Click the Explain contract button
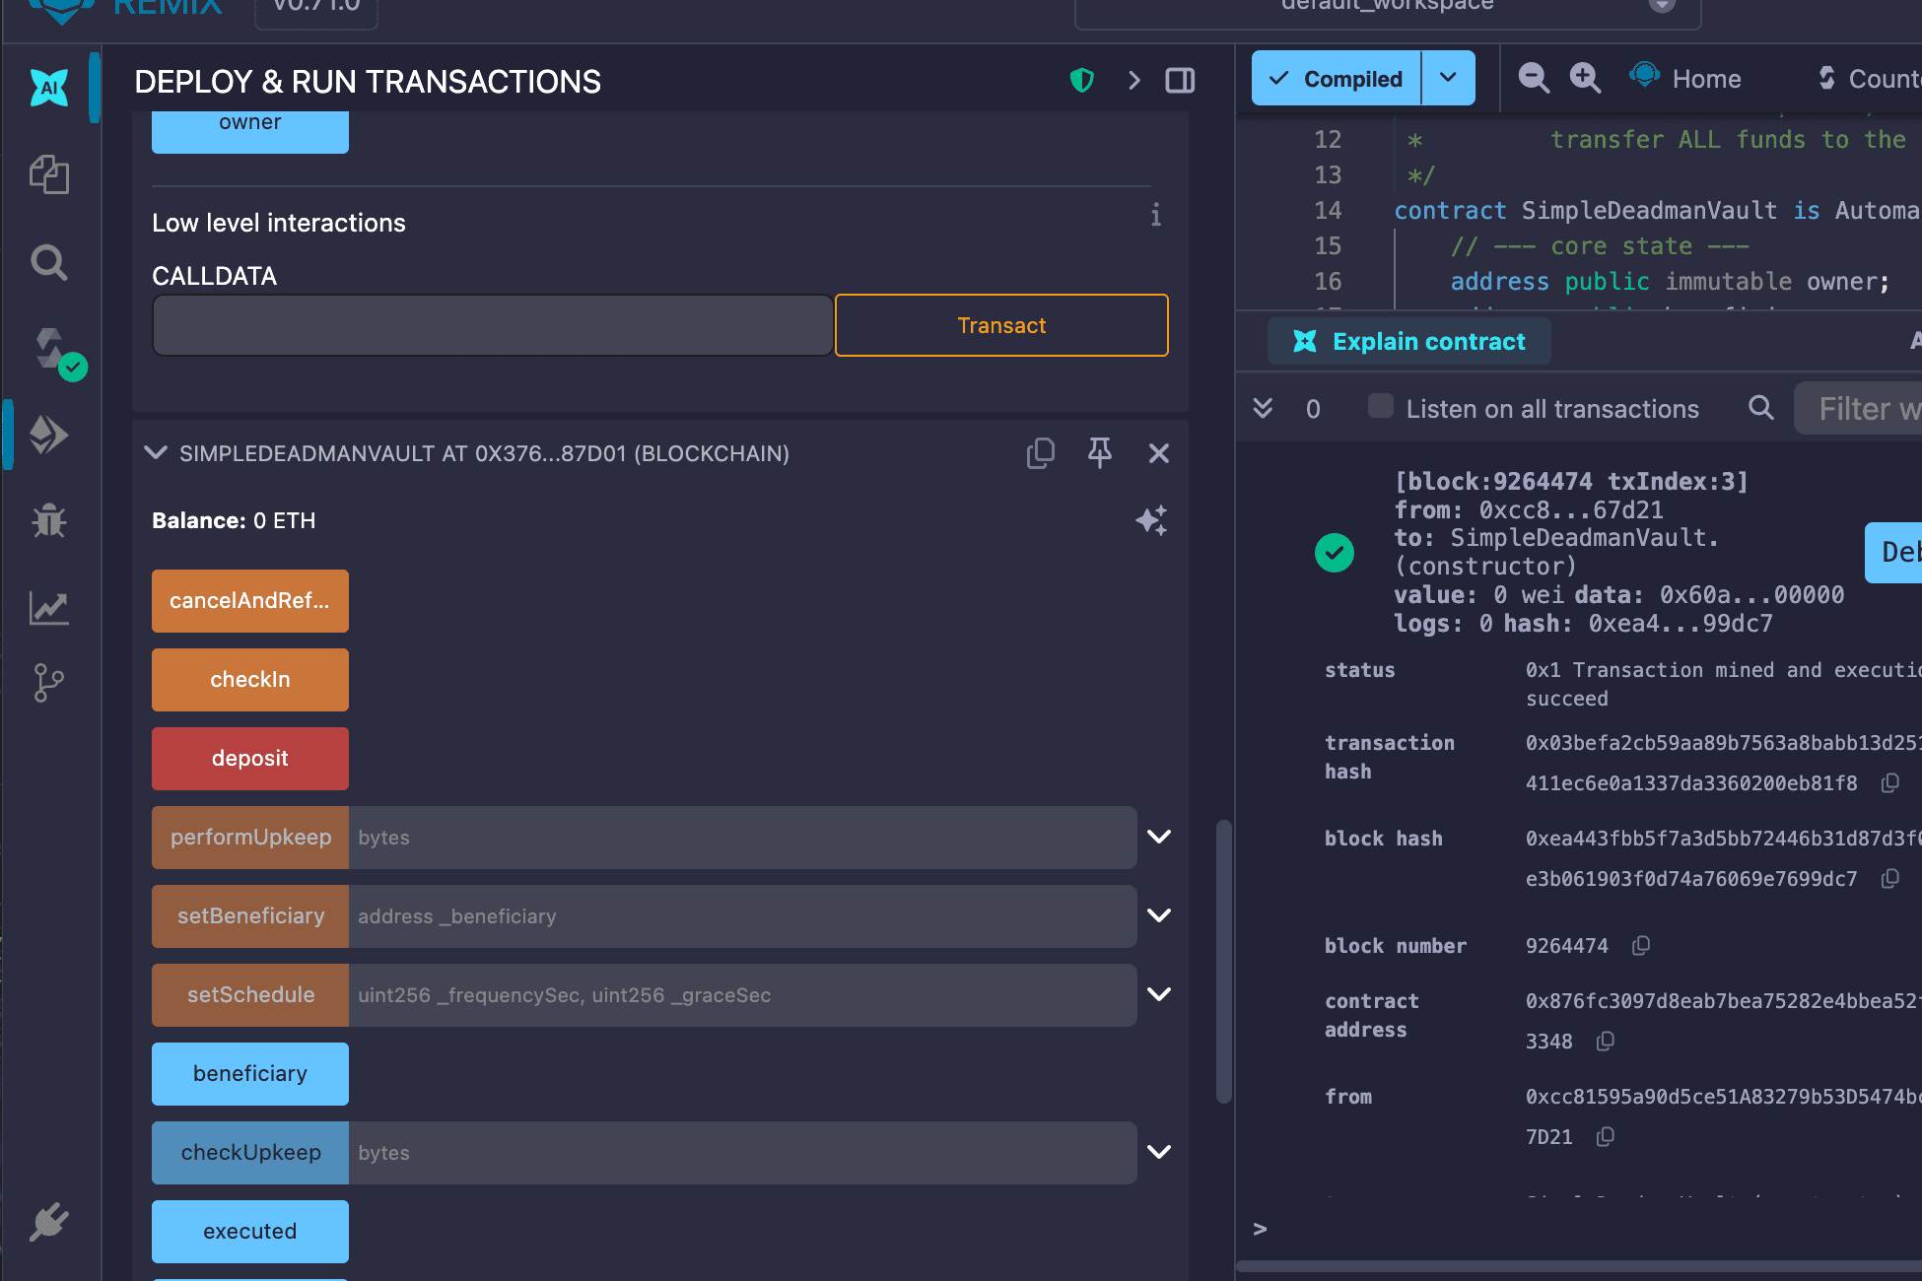The height and width of the screenshot is (1281, 1922). 1409,342
